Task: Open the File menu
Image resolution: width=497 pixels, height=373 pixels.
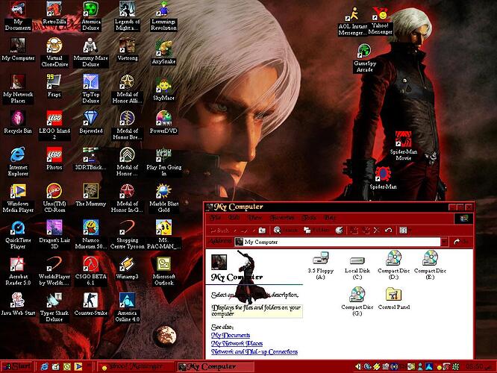Action: (x=216, y=218)
